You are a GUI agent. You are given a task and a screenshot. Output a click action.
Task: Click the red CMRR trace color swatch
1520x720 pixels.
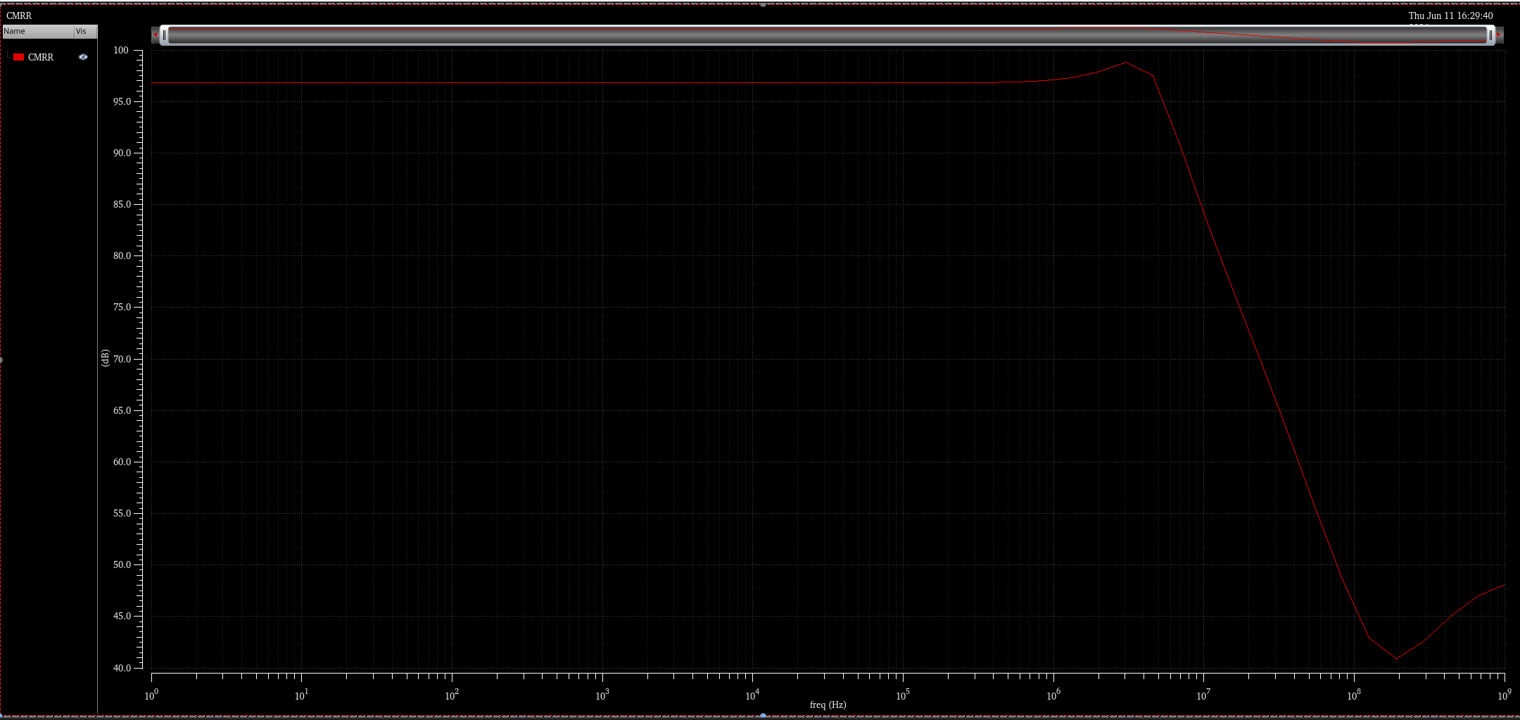pos(19,57)
